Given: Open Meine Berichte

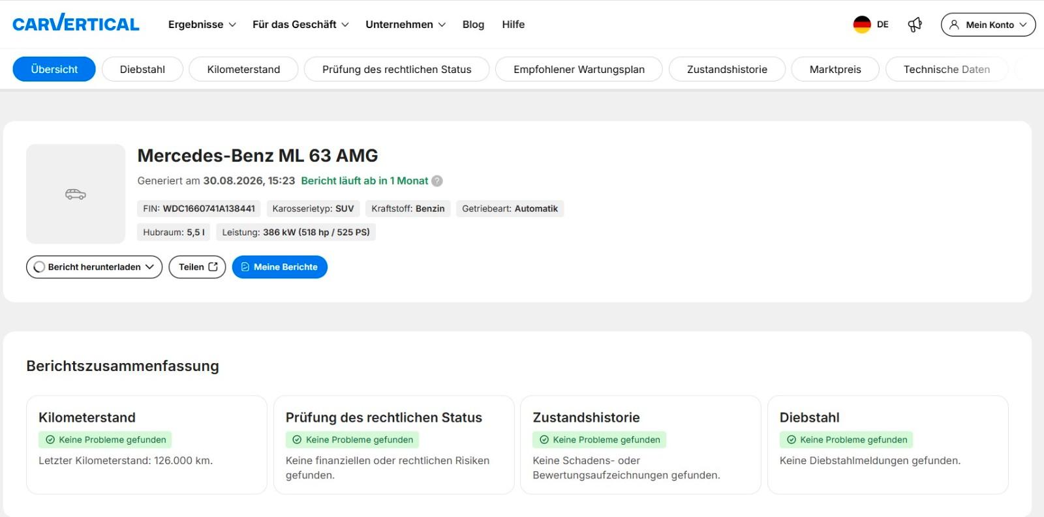Looking at the screenshot, I should point(279,267).
